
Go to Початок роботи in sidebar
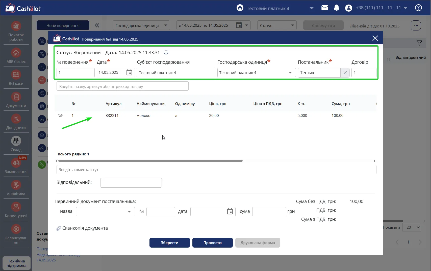(x=16, y=31)
